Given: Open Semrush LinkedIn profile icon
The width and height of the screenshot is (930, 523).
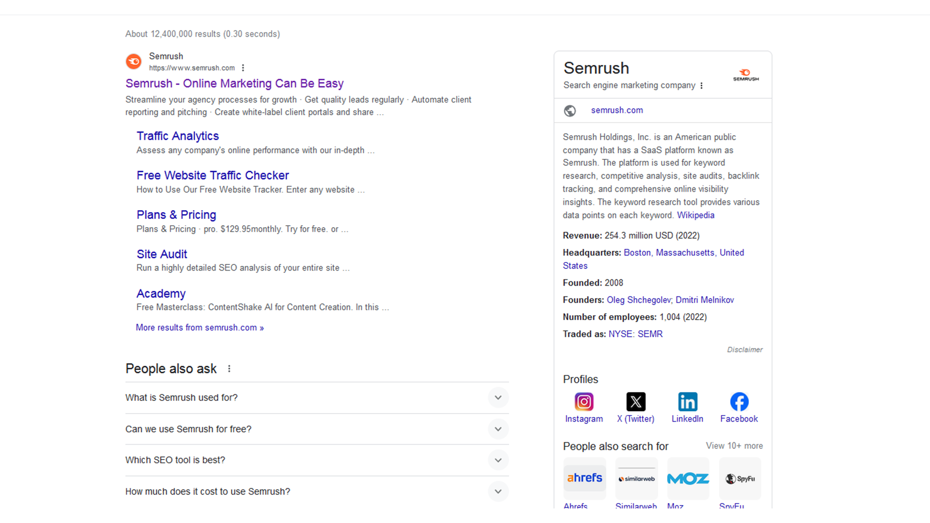Looking at the screenshot, I should tap(688, 402).
